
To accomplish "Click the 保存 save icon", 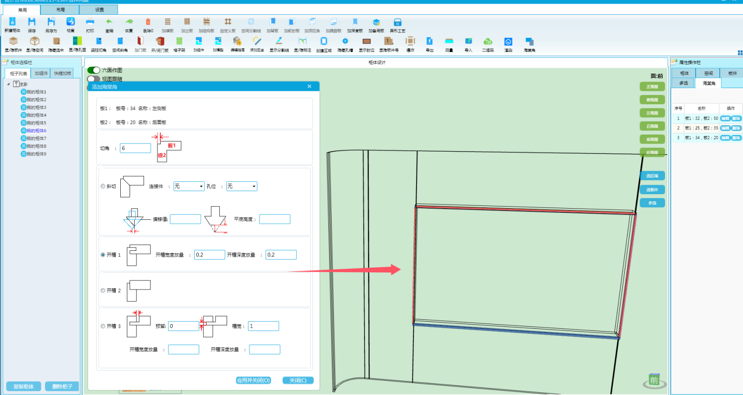I will (x=32, y=22).
